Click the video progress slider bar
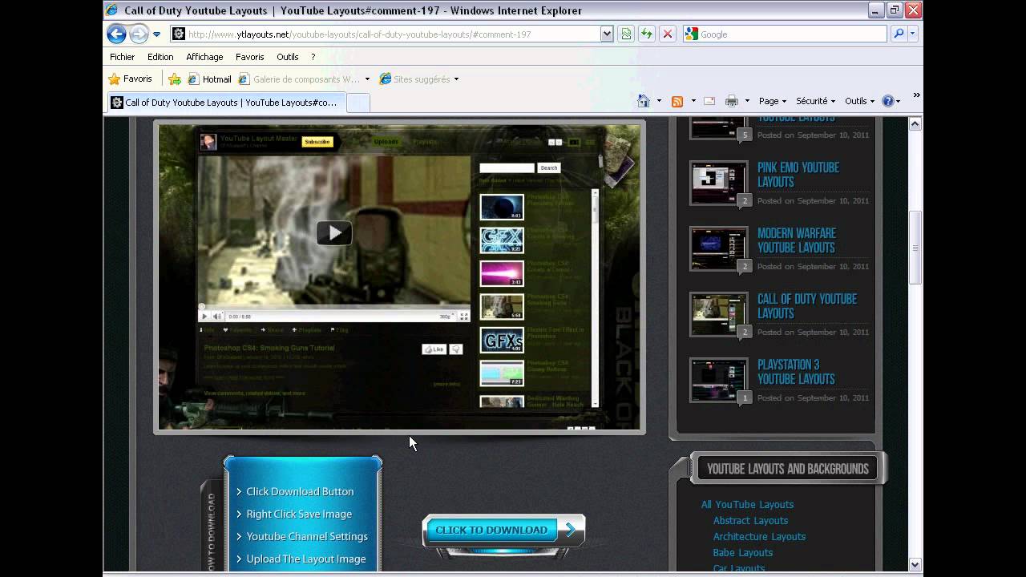Screen dimensions: 1026x577 tap(333, 307)
